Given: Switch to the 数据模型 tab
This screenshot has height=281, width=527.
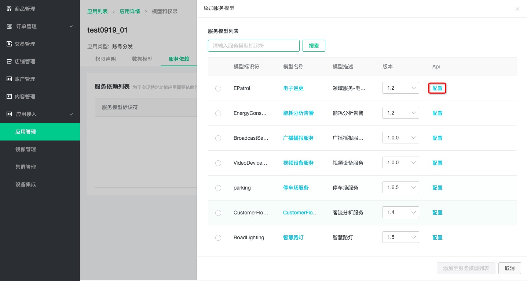Looking at the screenshot, I should coord(142,59).
